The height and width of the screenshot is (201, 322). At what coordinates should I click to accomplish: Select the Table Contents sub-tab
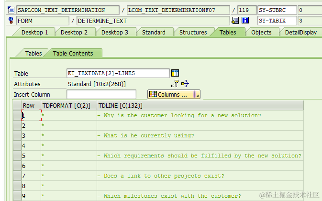pos(73,54)
